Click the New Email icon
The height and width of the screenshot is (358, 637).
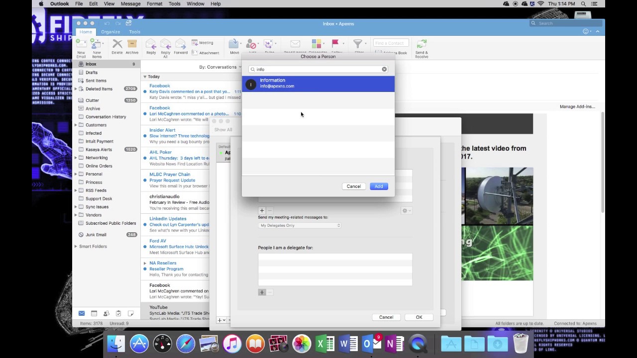(81, 45)
